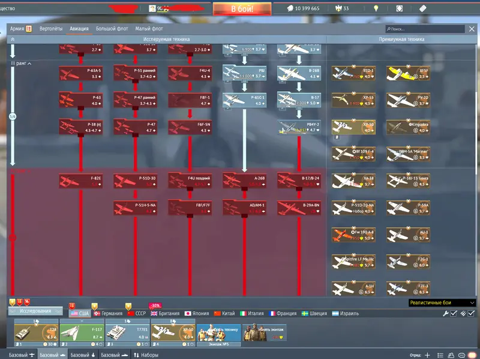Click the F-117 crew slot thumbnail
Viewport: 480px width, 359px height.
pos(81,330)
